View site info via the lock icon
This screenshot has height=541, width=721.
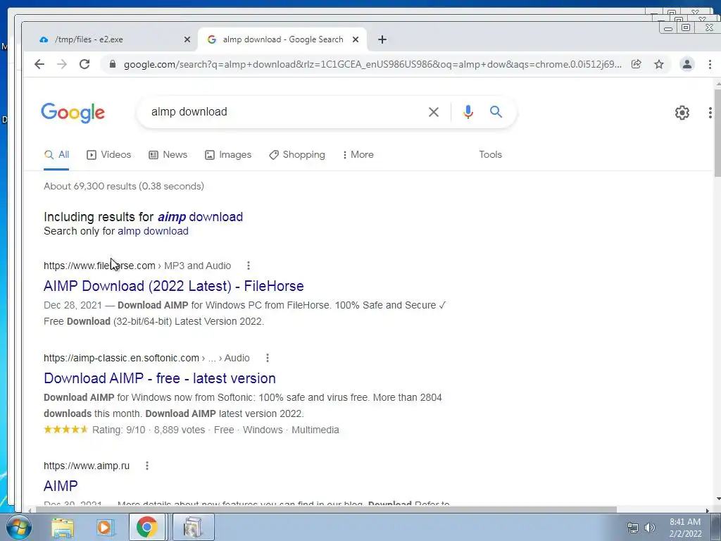(x=113, y=64)
